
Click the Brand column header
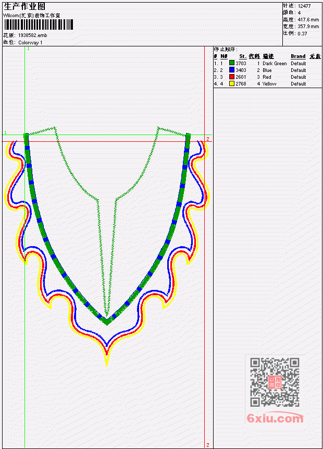[298, 56]
